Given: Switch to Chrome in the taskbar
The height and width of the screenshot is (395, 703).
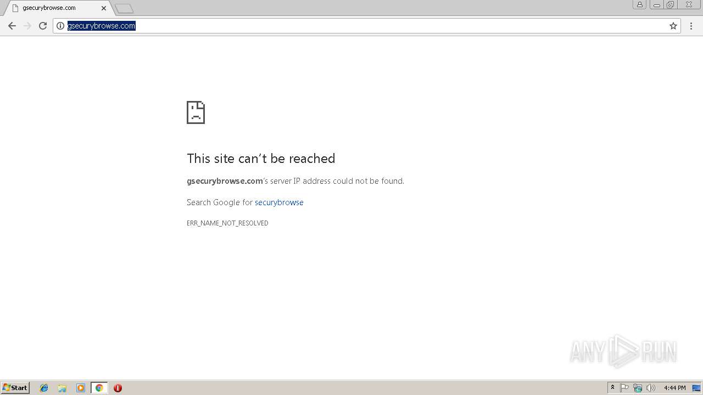Looking at the screenshot, I should pyautogui.click(x=99, y=388).
